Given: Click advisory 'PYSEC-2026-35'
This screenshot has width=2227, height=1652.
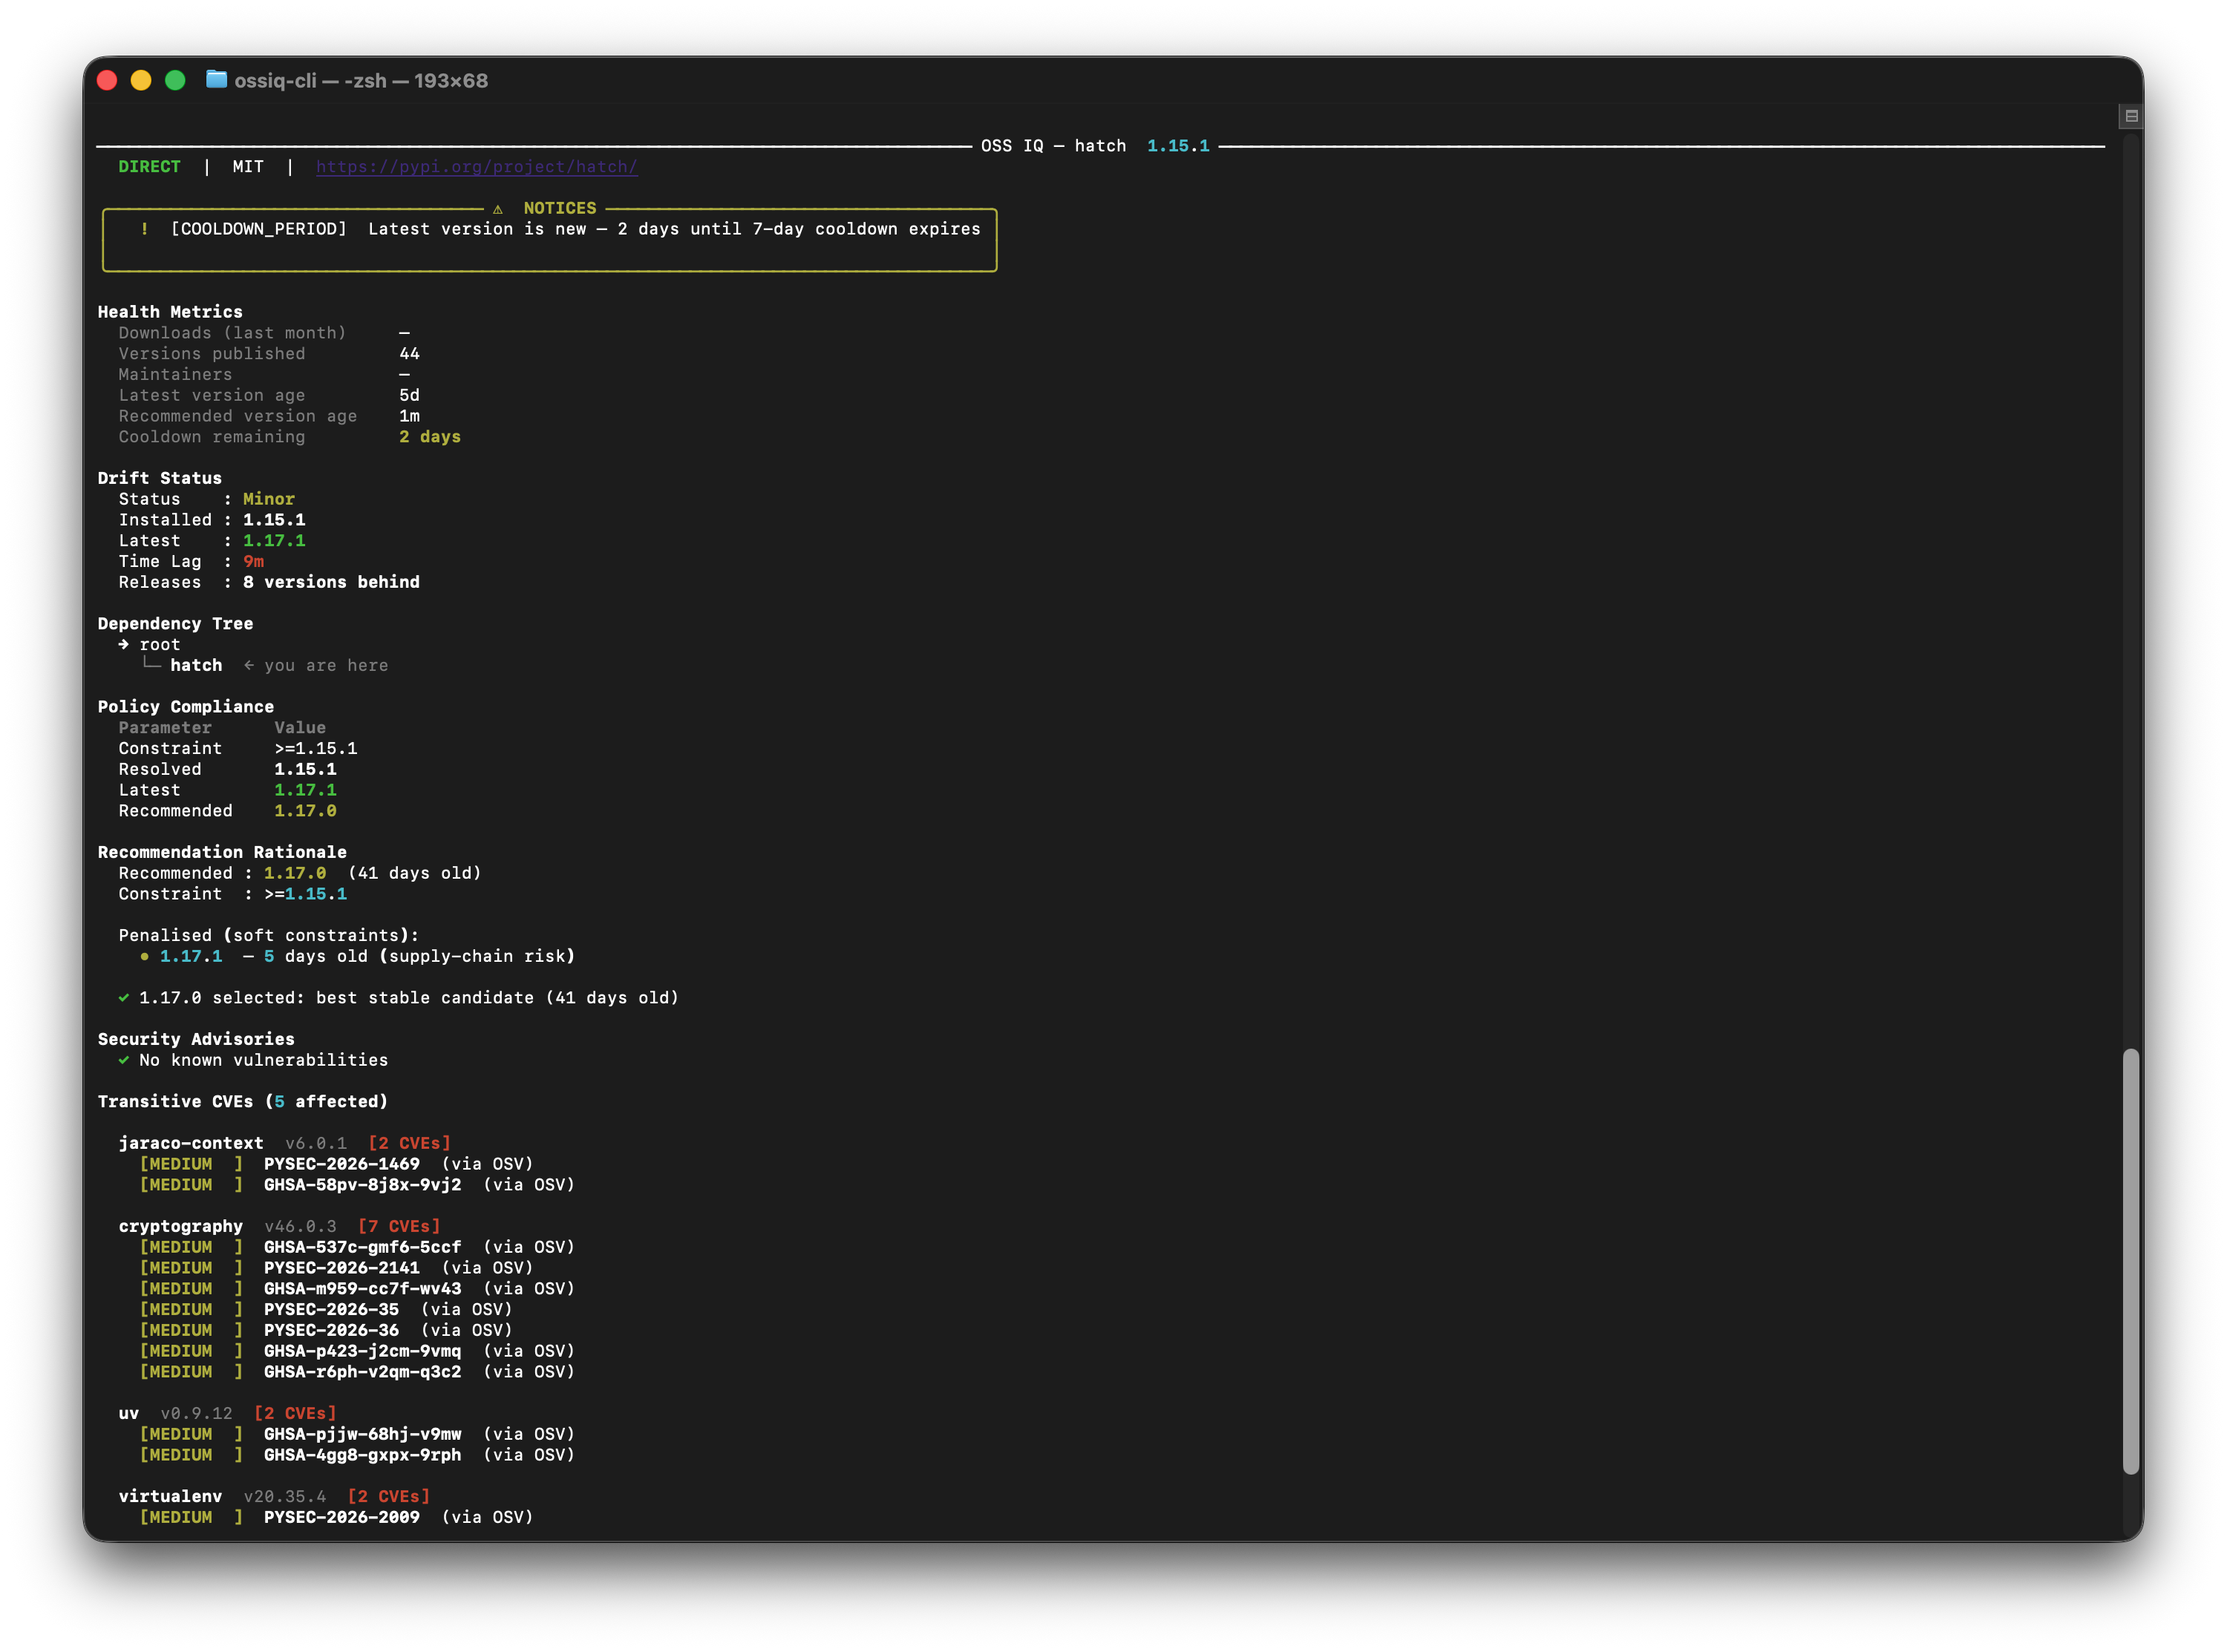Looking at the screenshot, I should coord(332,1310).
